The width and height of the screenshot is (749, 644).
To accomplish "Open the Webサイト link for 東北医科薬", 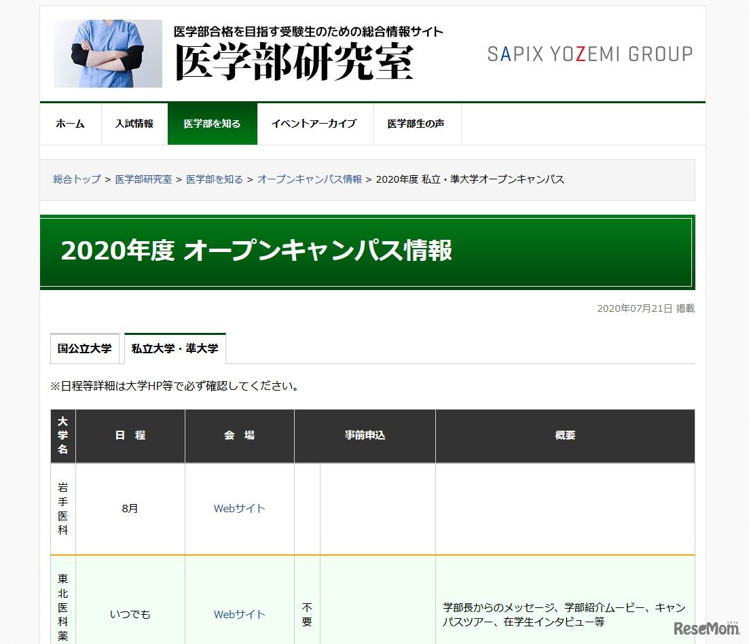I will pos(239,614).
